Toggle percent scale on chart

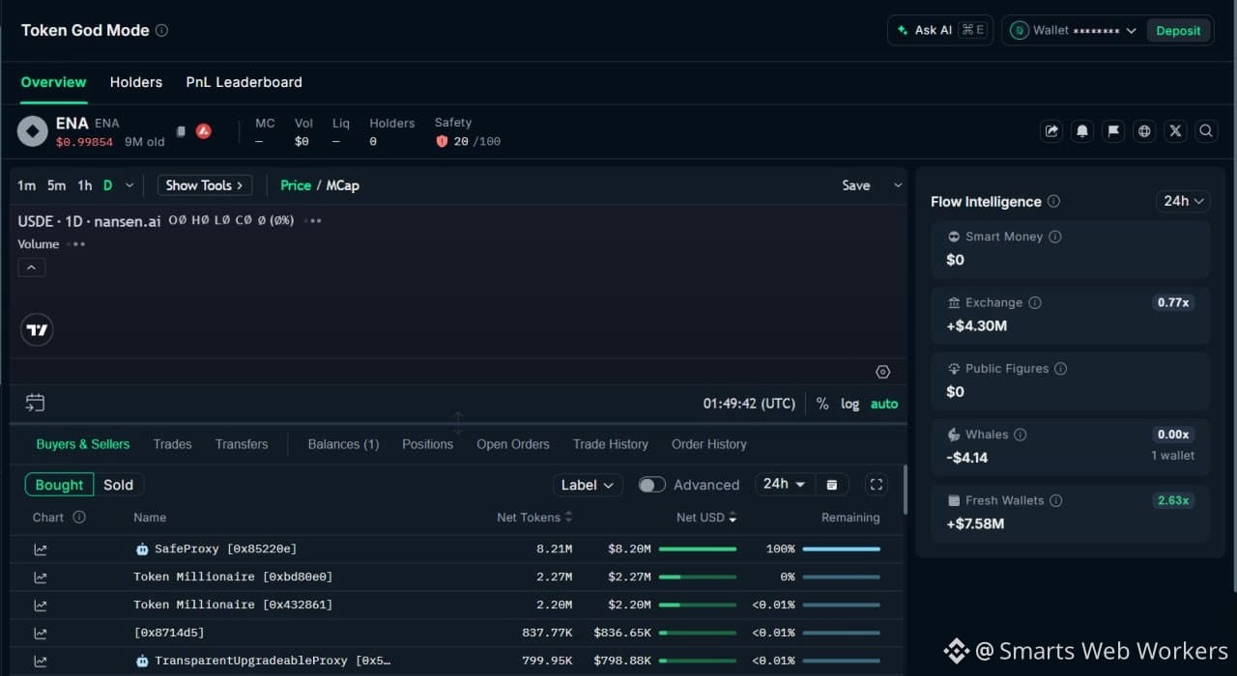tap(822, 404)
